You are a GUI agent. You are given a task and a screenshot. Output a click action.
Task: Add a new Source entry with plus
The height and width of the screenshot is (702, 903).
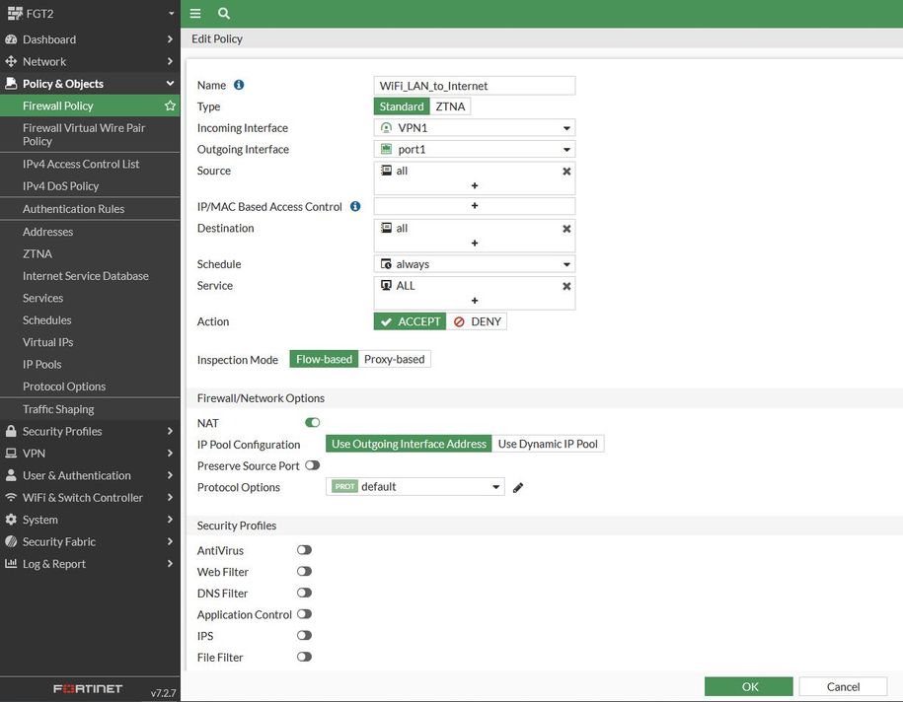pyautogui.click(x=475, y=185)
